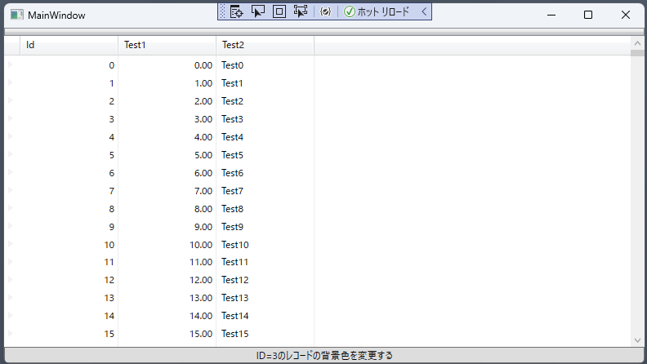Collapse debug toolbar with the left chevron
Viewport: 647px width, 364px height.
click(x=424, y=11)
